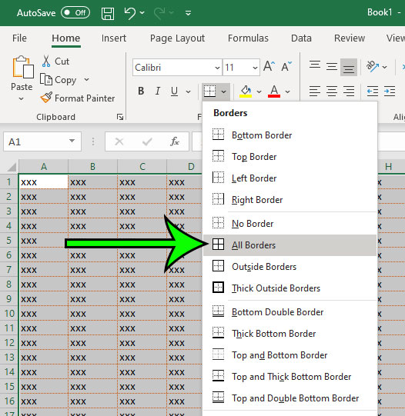Switch to the Review tab
The width and height of the screenshot is (405, 416).
coord(350,38)
